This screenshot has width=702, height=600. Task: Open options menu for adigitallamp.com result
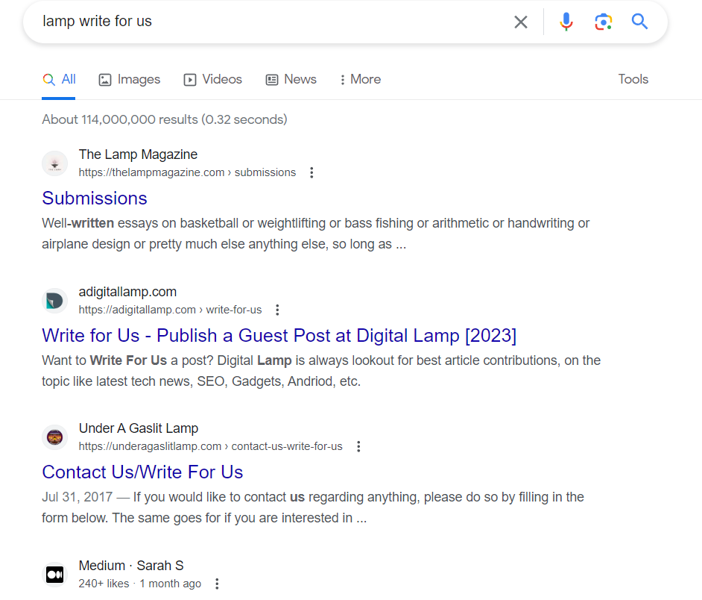click(277, 310)
